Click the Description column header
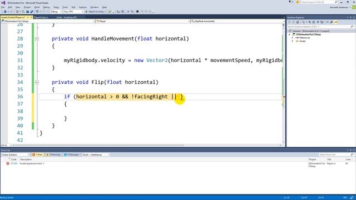This screenshot has height=200, width=356. tap(26, 159)
